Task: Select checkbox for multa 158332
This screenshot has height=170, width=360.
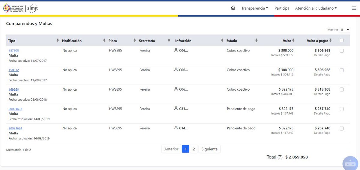Action: coord(342,70)
